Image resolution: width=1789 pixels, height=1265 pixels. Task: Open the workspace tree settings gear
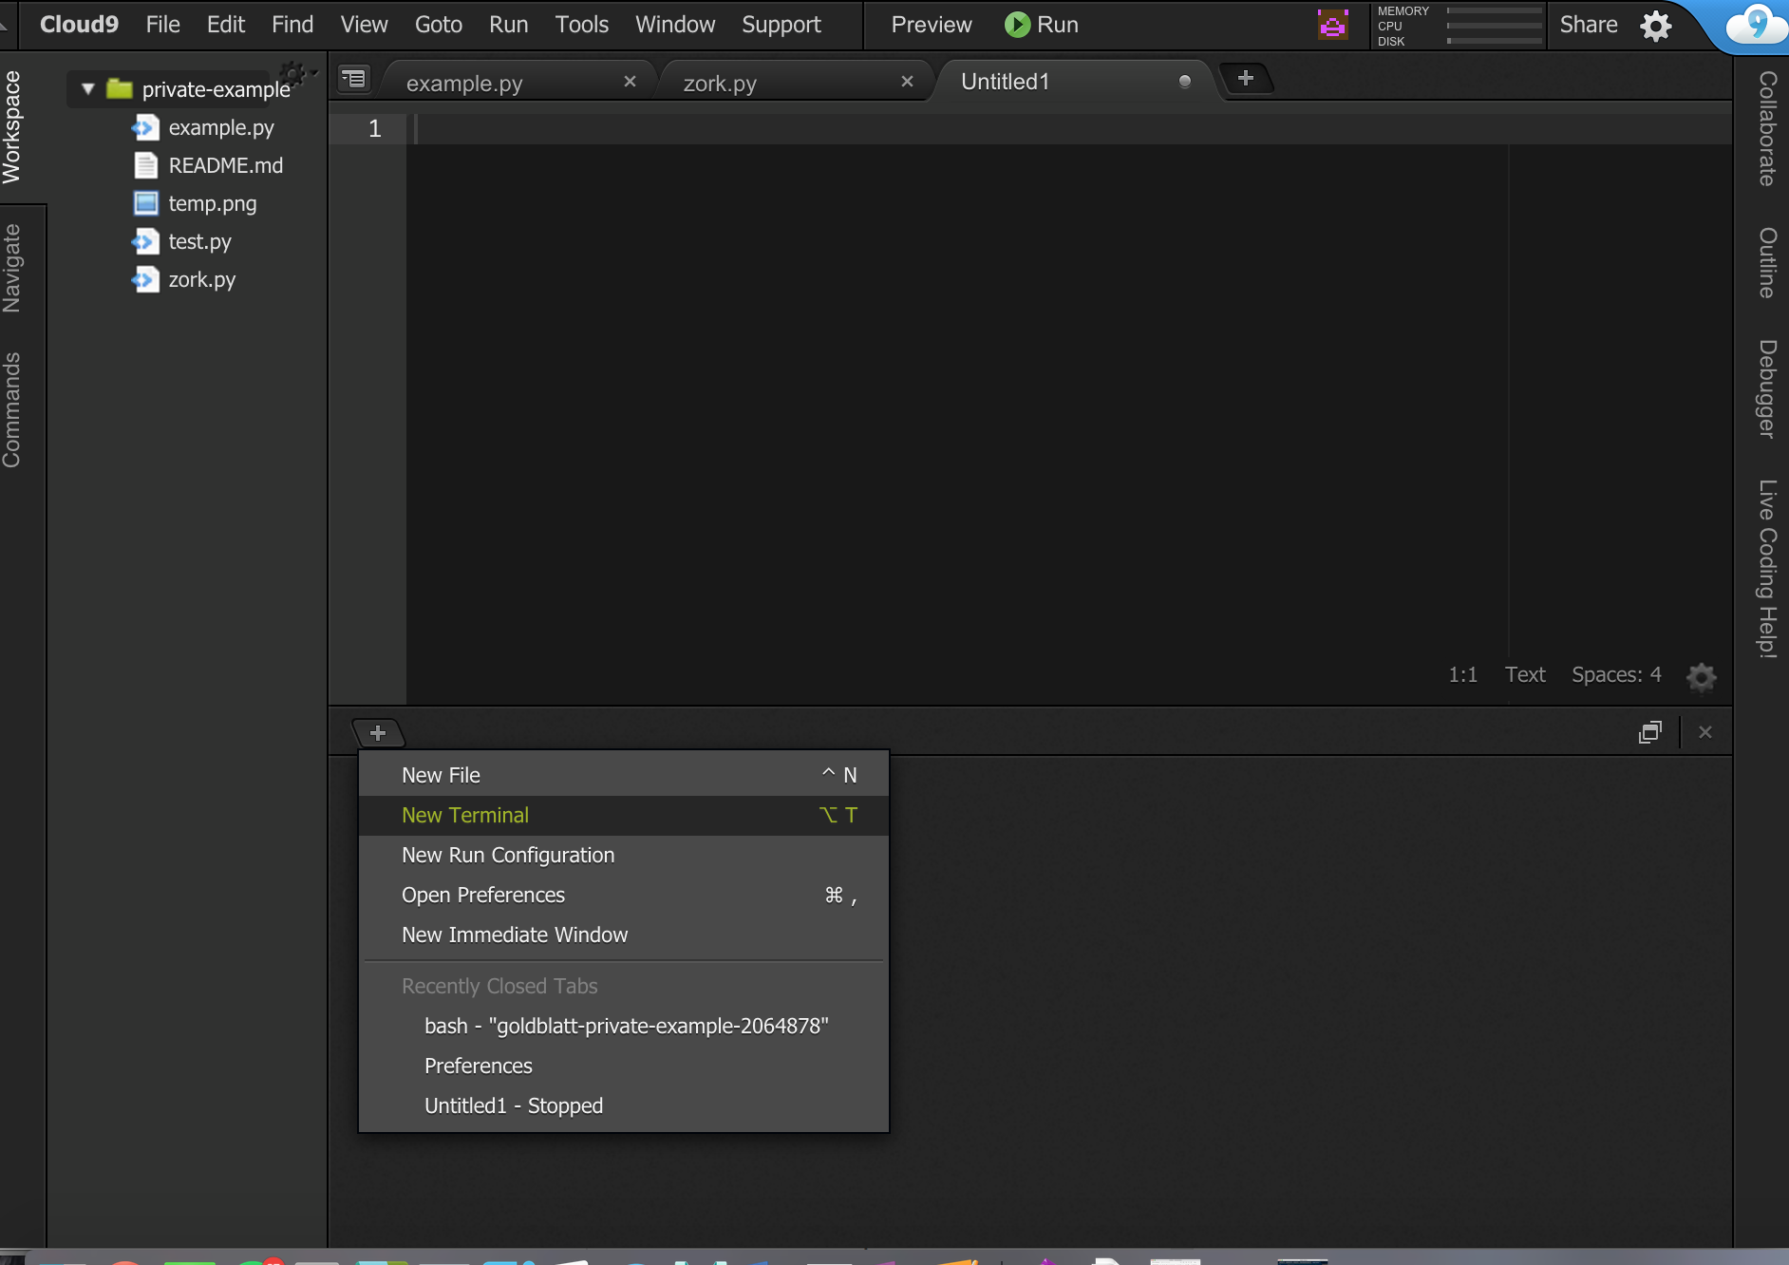click(292, 74)
